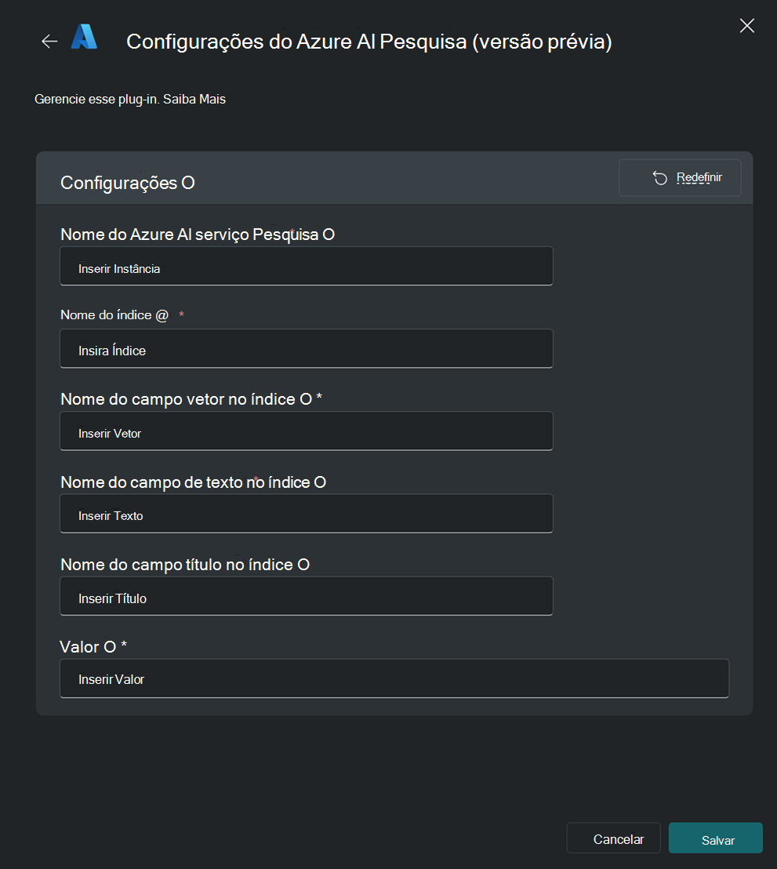Click the Redefinir reset button

(680, 178)
